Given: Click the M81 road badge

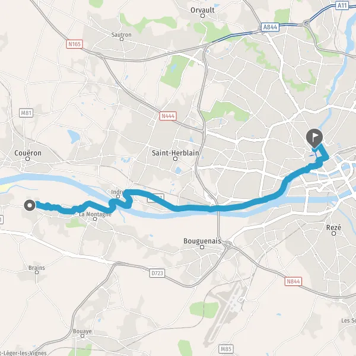Looking at the screenshot, I should 26,113.
